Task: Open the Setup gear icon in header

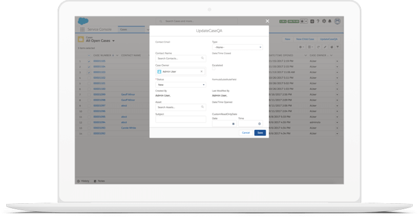Action: coord(324,21)
